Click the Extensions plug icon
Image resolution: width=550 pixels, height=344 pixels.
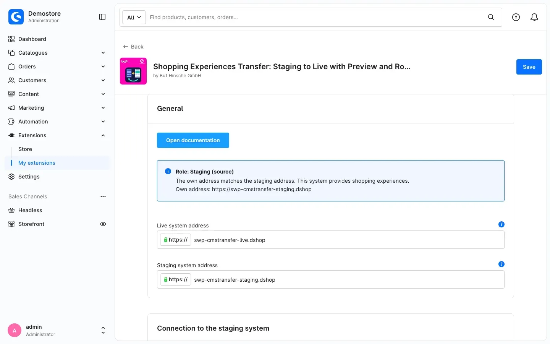[x=11, y=135]
